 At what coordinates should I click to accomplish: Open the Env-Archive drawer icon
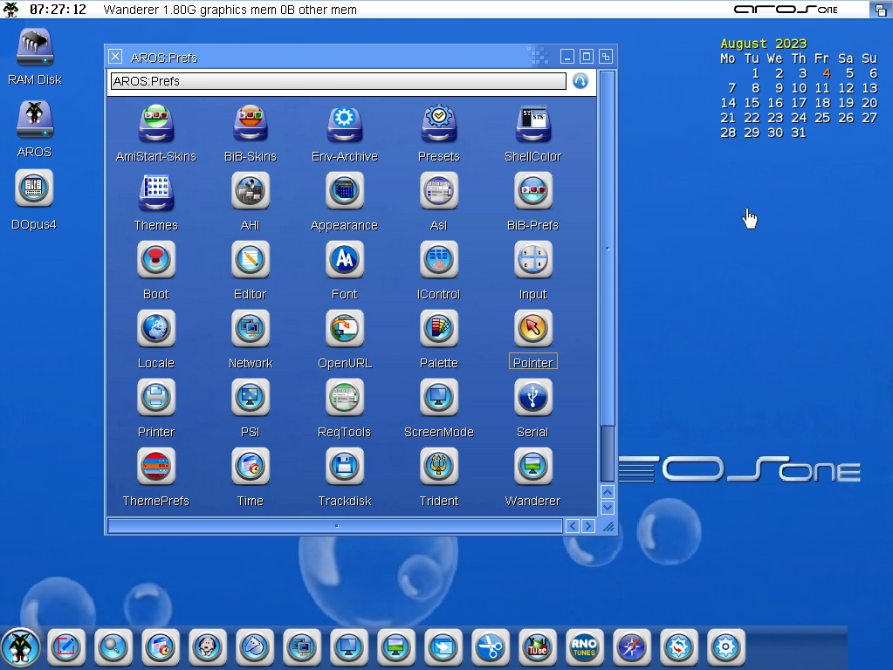point(345,124)
